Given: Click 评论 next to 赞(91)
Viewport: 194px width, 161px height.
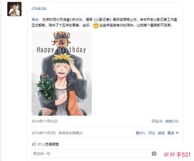Looking at the screenshot, I should coord(152,133).
